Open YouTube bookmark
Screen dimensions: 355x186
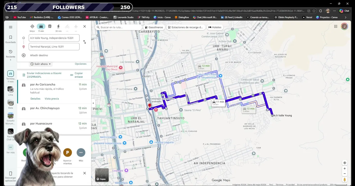tap(19, 17)
